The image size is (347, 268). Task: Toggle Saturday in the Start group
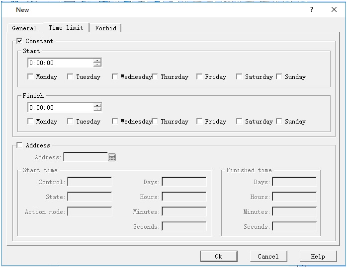click(239, 77)
